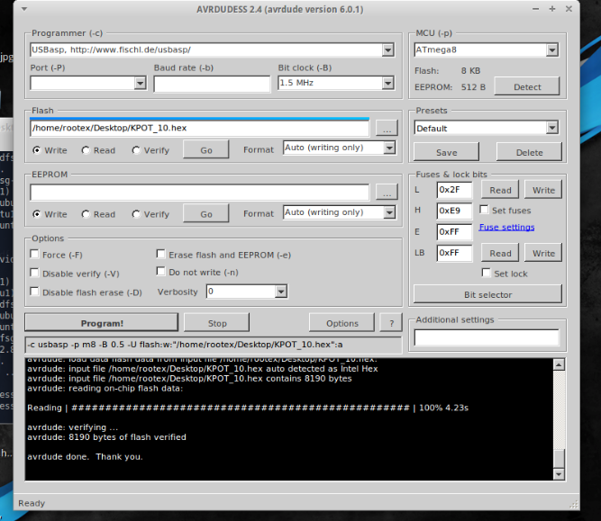This screenshot has width=601, height=521.
Task: Open the Bit selector button
Action: pyautogui.click(x=487, y=294)
